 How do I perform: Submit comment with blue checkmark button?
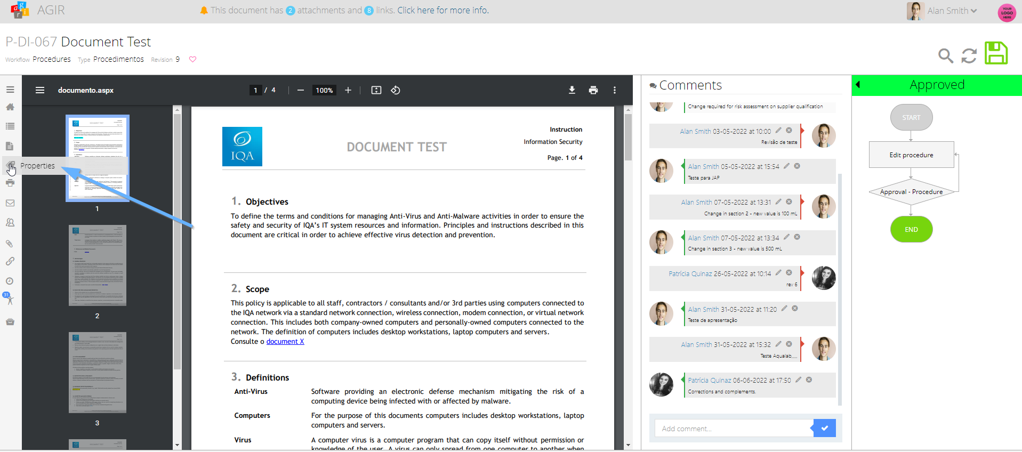(824, 428)
